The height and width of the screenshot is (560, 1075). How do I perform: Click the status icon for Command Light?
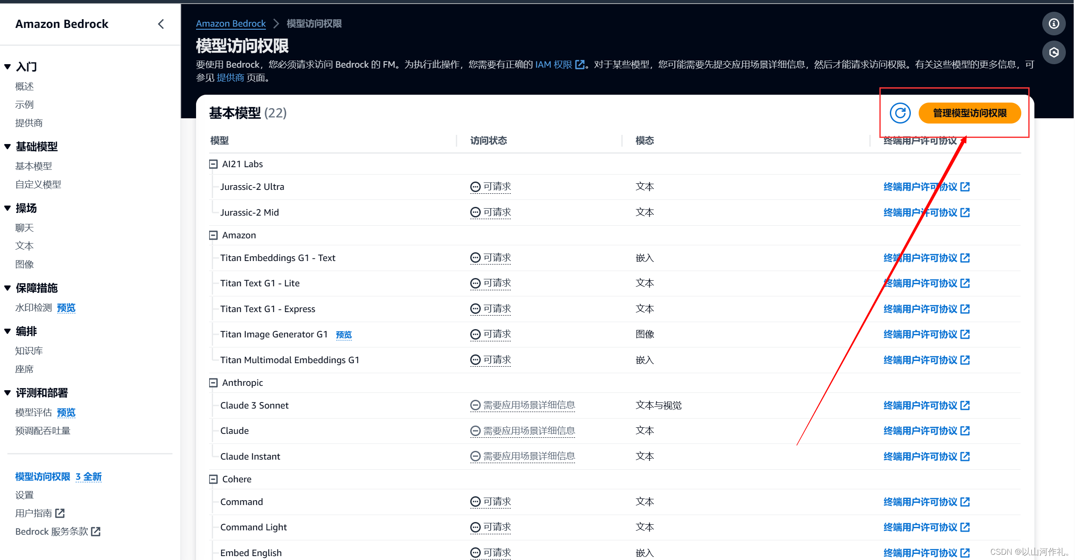pyautogui.click(x=475, y=527)
